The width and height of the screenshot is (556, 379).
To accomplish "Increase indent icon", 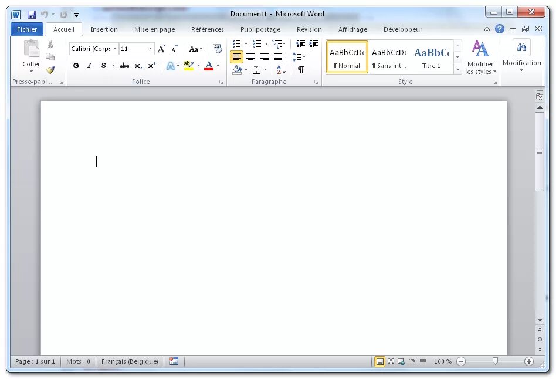I will [313, 43].
